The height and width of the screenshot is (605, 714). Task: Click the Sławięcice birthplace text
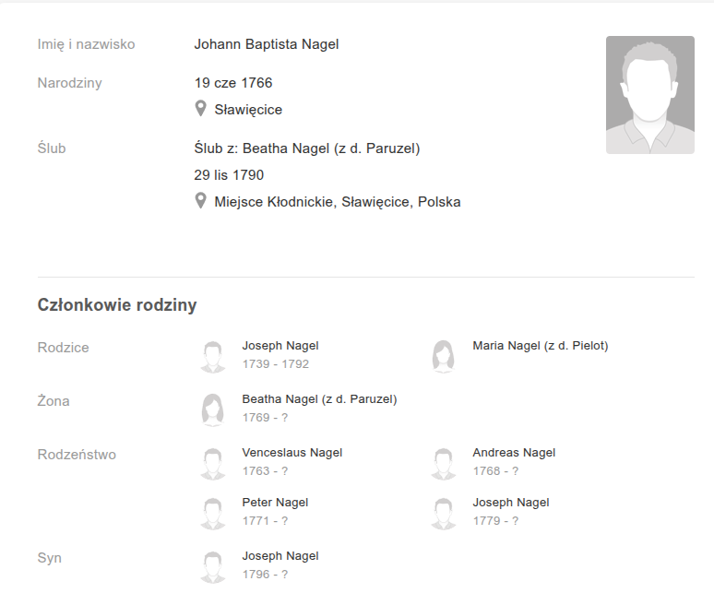248,110
